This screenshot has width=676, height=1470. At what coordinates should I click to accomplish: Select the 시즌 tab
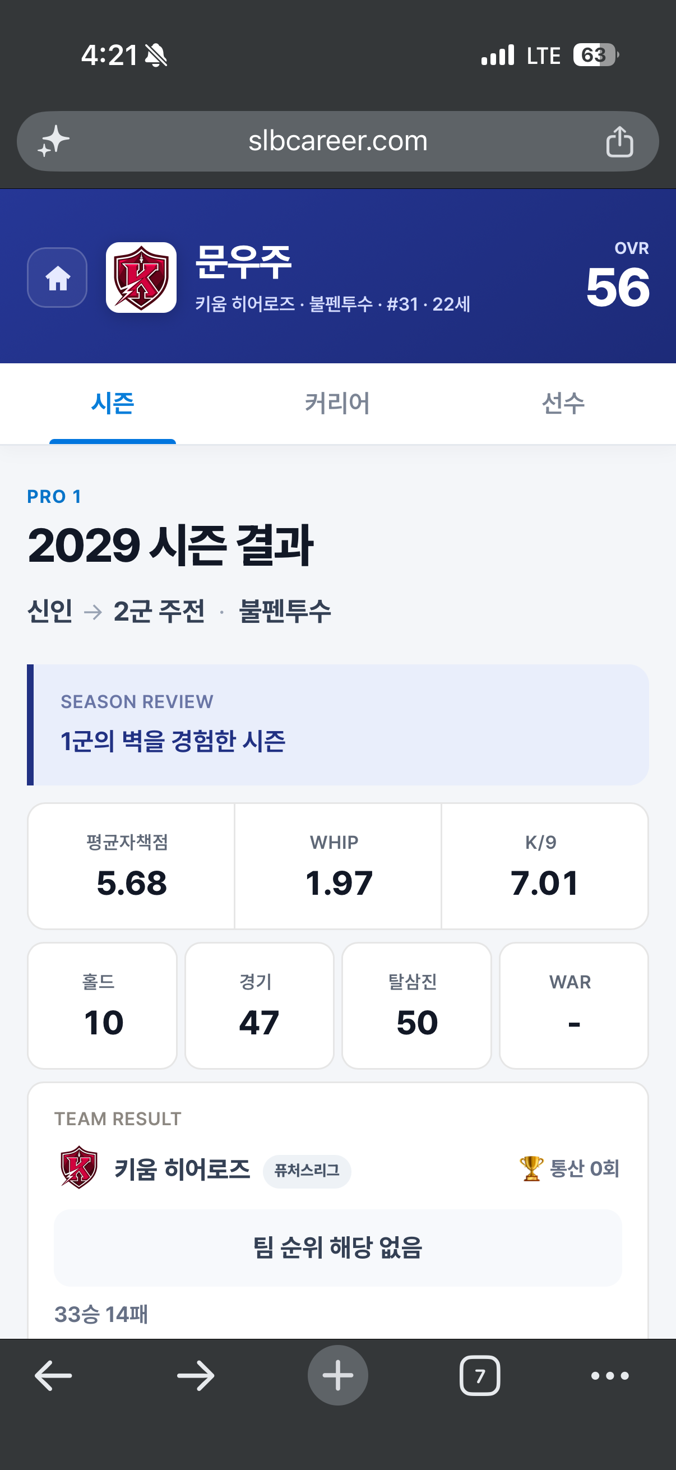pos(112,404)
